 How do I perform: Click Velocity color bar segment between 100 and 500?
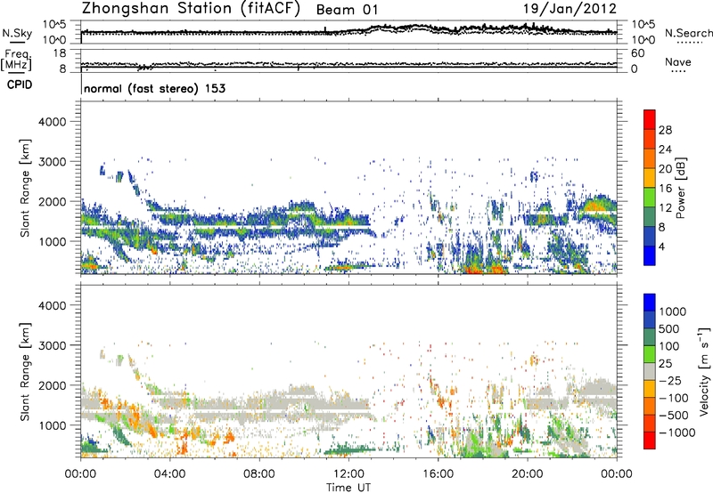(650, 337)
